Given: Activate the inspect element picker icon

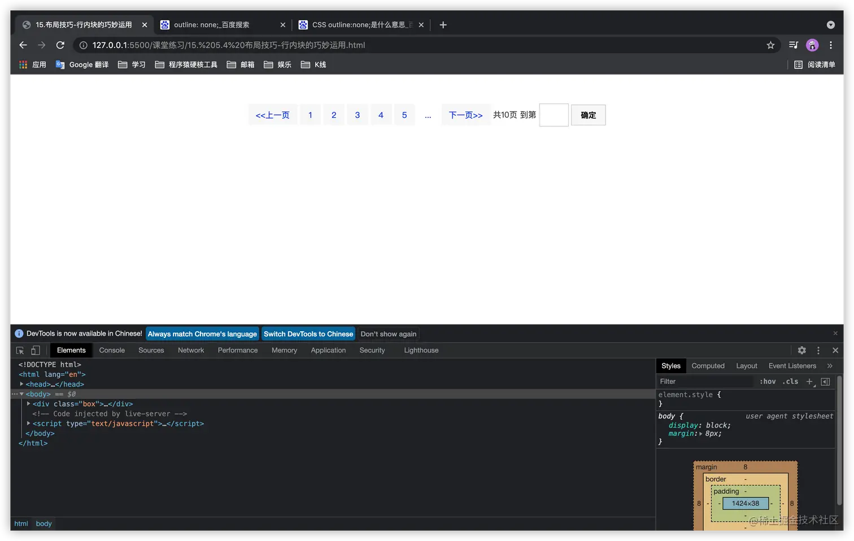Looking at the screenshot, I should click(20, 350).
